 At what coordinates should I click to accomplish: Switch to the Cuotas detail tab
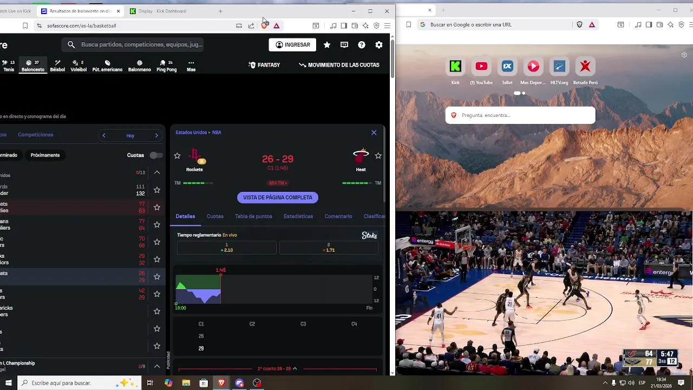pos(215,216)
